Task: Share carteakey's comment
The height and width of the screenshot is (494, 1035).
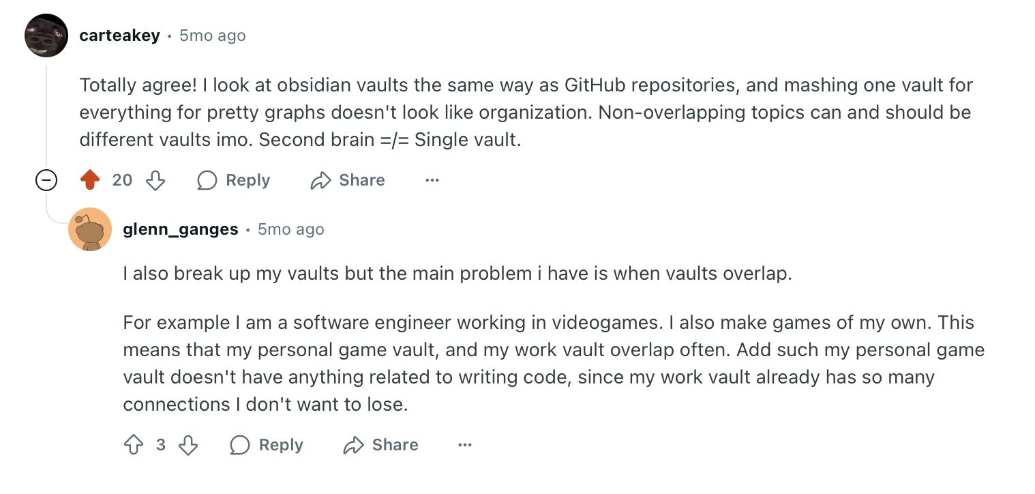Action: [348, 180]
